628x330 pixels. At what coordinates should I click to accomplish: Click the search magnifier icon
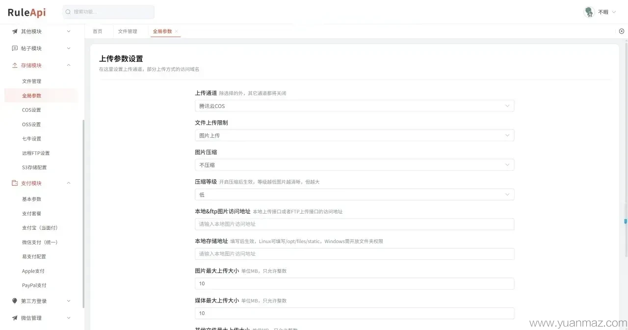[x=69, y=12]
